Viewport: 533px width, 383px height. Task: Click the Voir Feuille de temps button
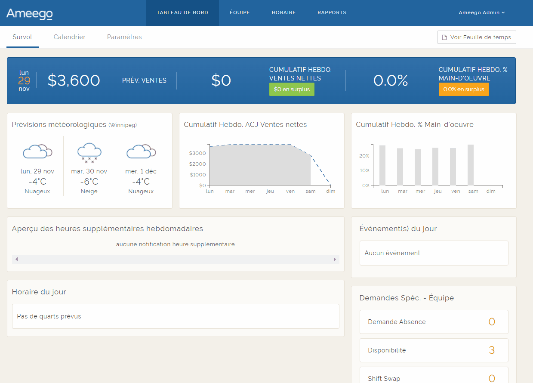(x=477, y=37)
